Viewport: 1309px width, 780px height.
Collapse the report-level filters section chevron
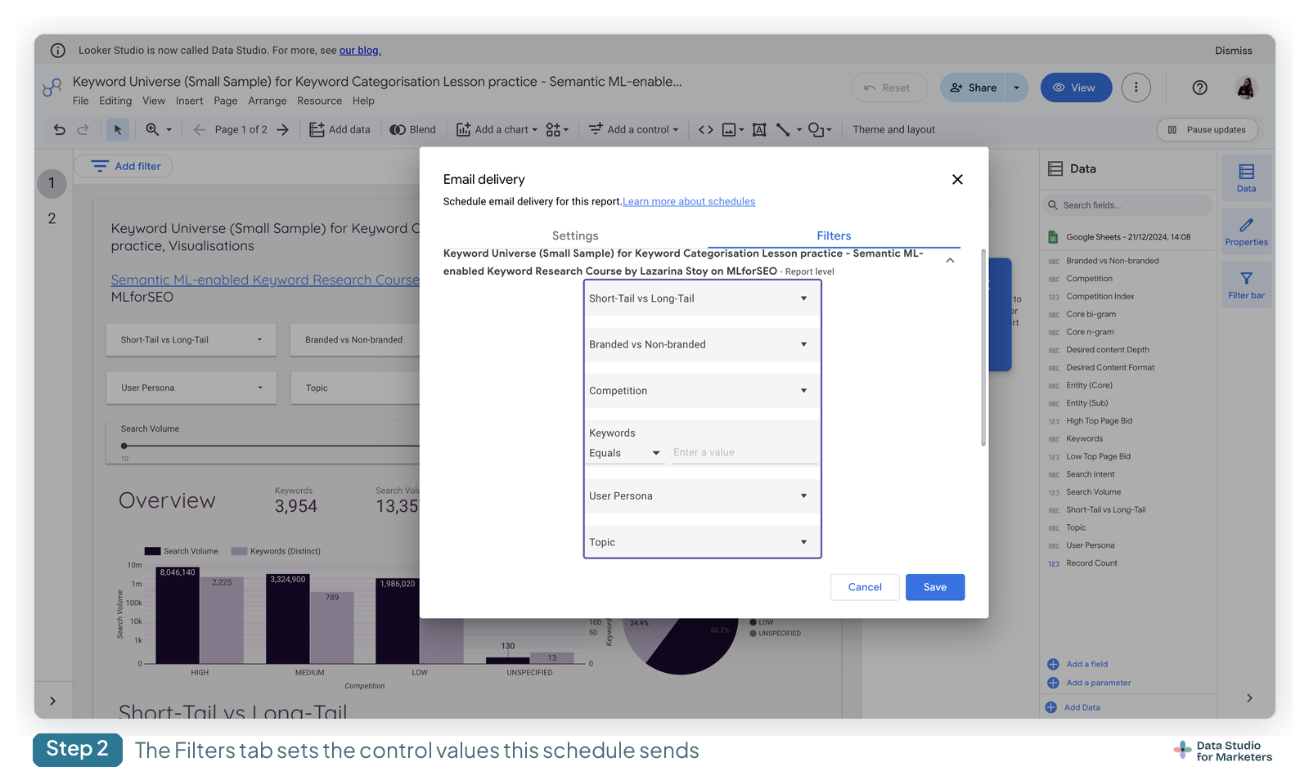tap(950, 260)
